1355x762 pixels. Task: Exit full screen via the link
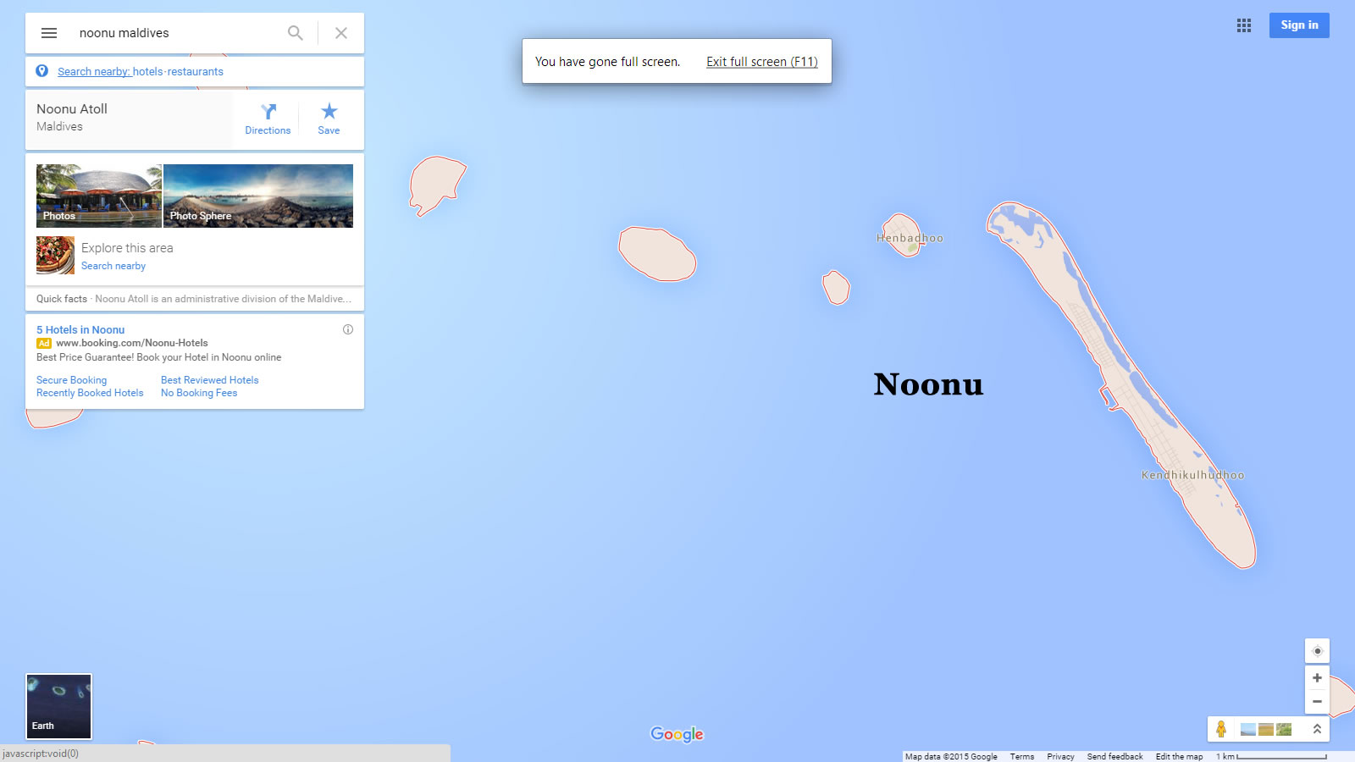[x=761, y=62]
